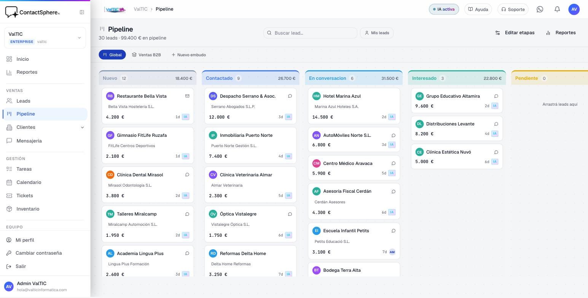Click the Buscar lead search field
This screenshot has width=588, height=298.
(x=310, y=33)
